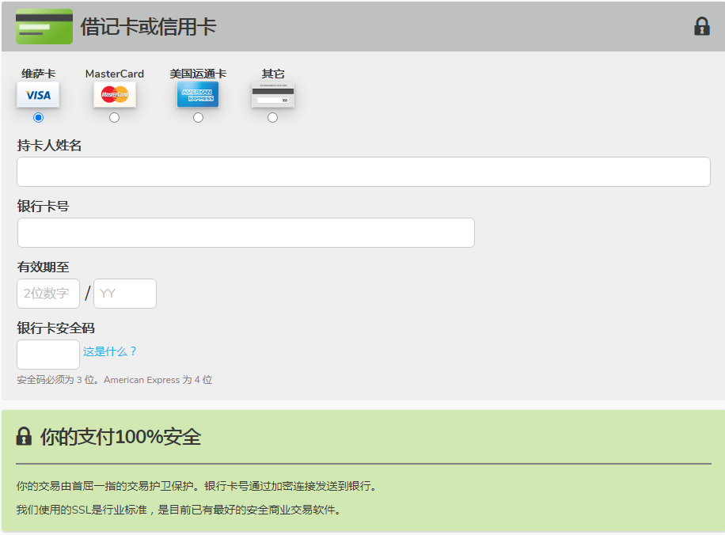Choose the 美国运通卡 radio option
725x535 pixels.
(x=198, y=117)
